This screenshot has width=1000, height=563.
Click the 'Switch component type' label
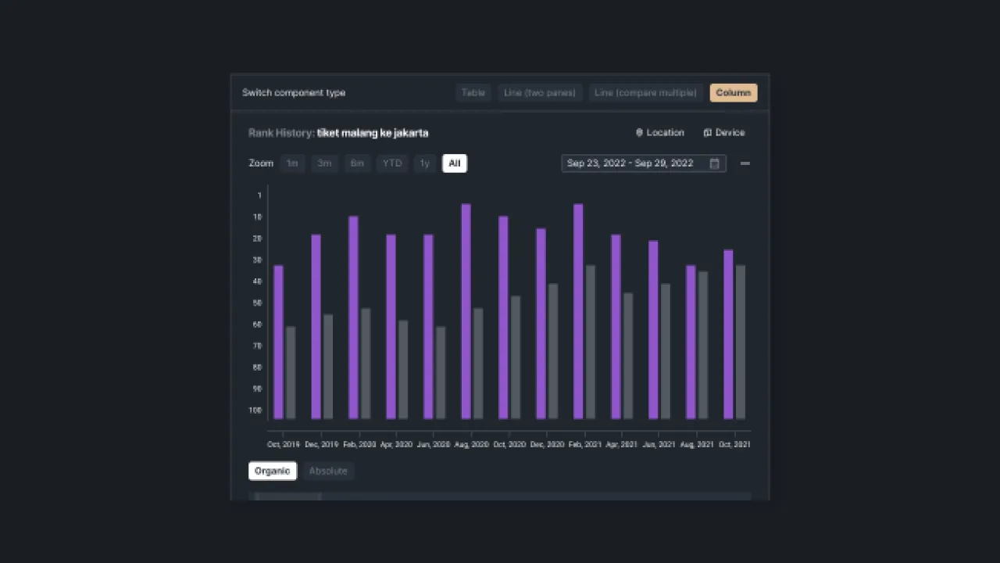click(294, 92)
